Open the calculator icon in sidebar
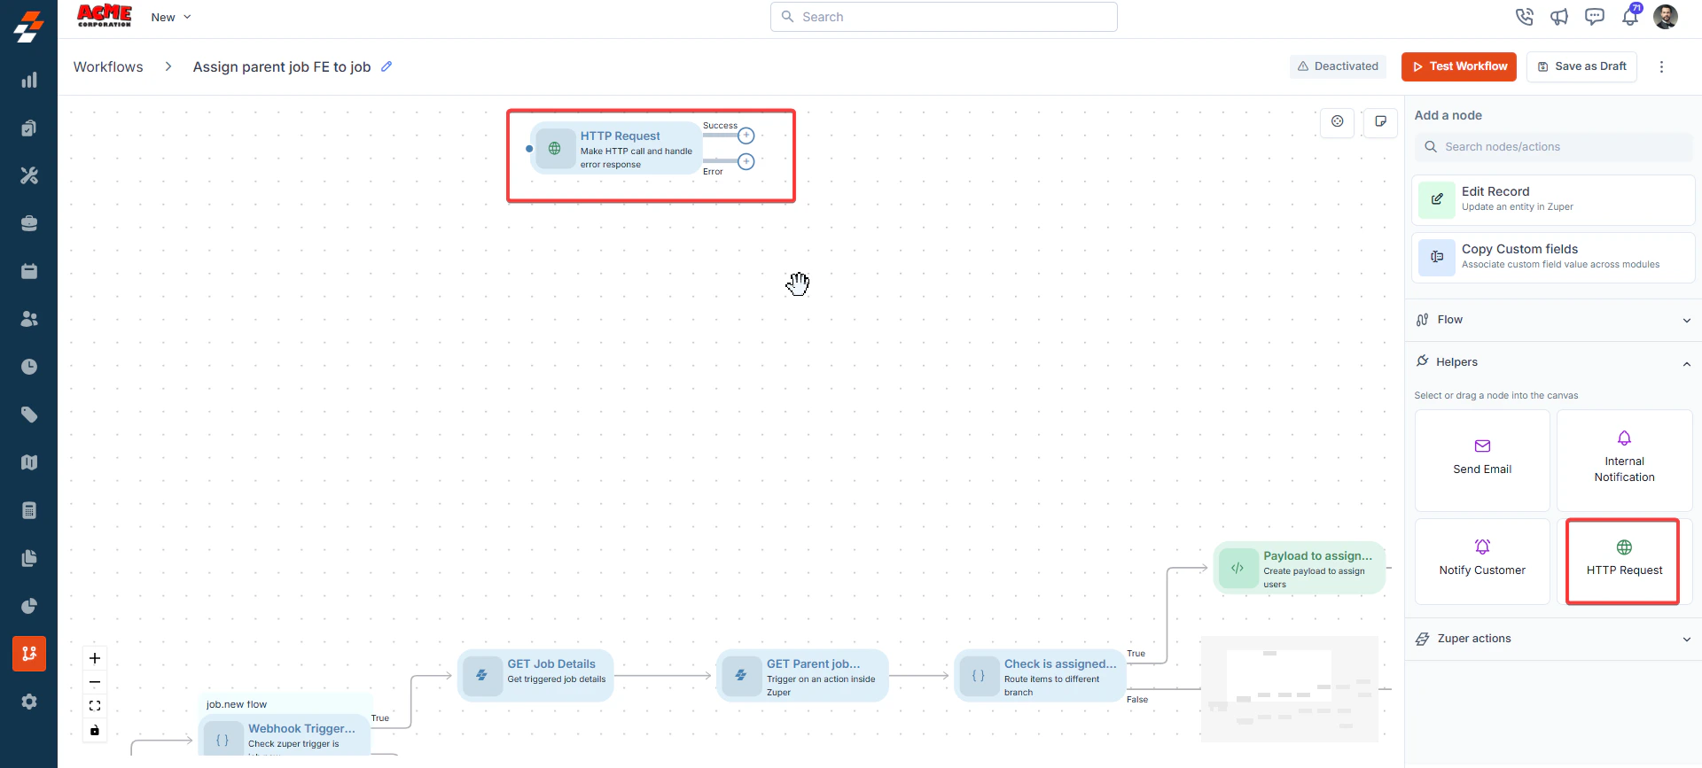Screen dimensions: 1702x768 pyautogui.click(x=29, y=510)
